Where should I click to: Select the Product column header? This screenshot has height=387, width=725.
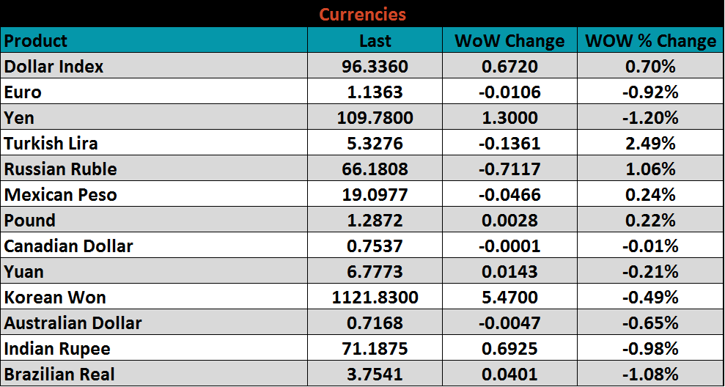point(36,41)
